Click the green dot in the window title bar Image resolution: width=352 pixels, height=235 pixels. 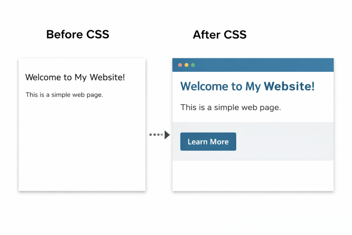(x=193, y=65)
